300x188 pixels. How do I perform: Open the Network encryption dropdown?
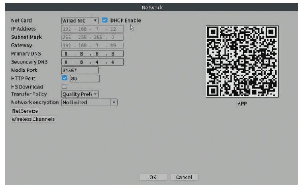point(89,103)
